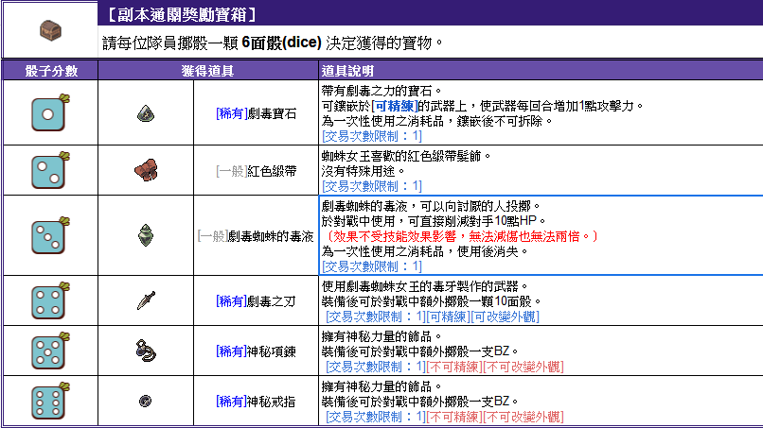Click 交易次數限制 in the red ribbon row

372,186
